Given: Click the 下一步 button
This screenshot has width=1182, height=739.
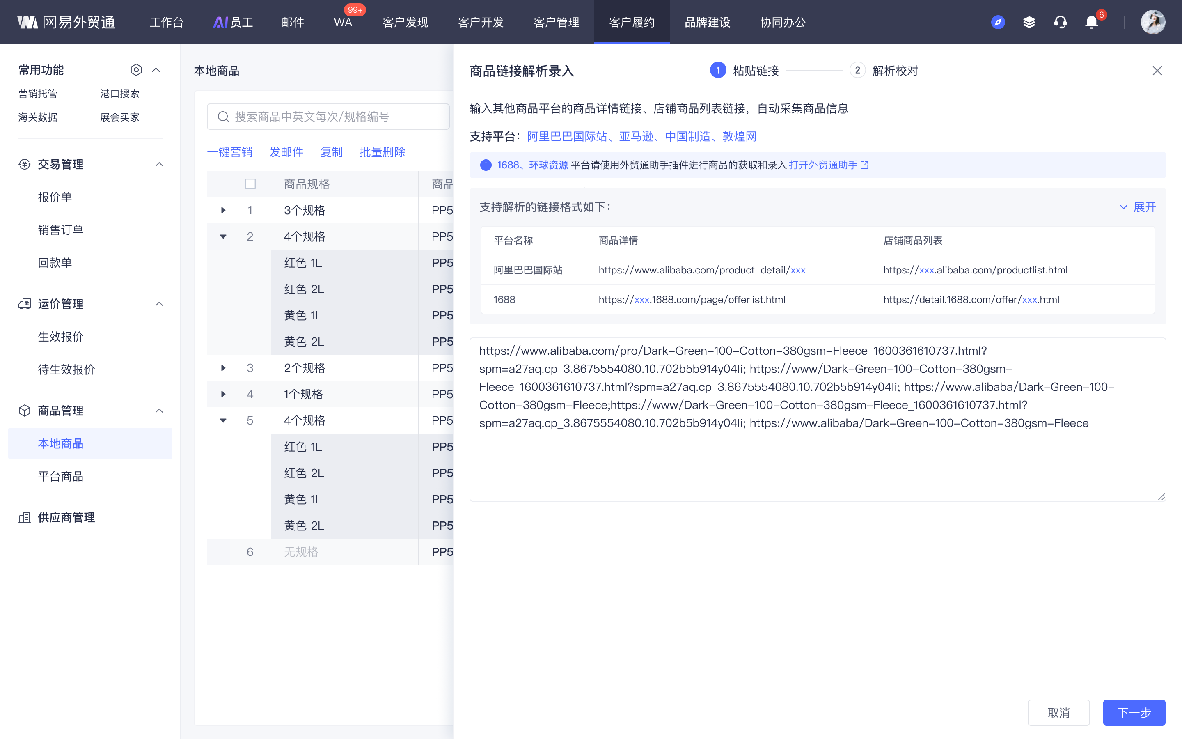Looking at the screenshot, I should point(1134,713).
